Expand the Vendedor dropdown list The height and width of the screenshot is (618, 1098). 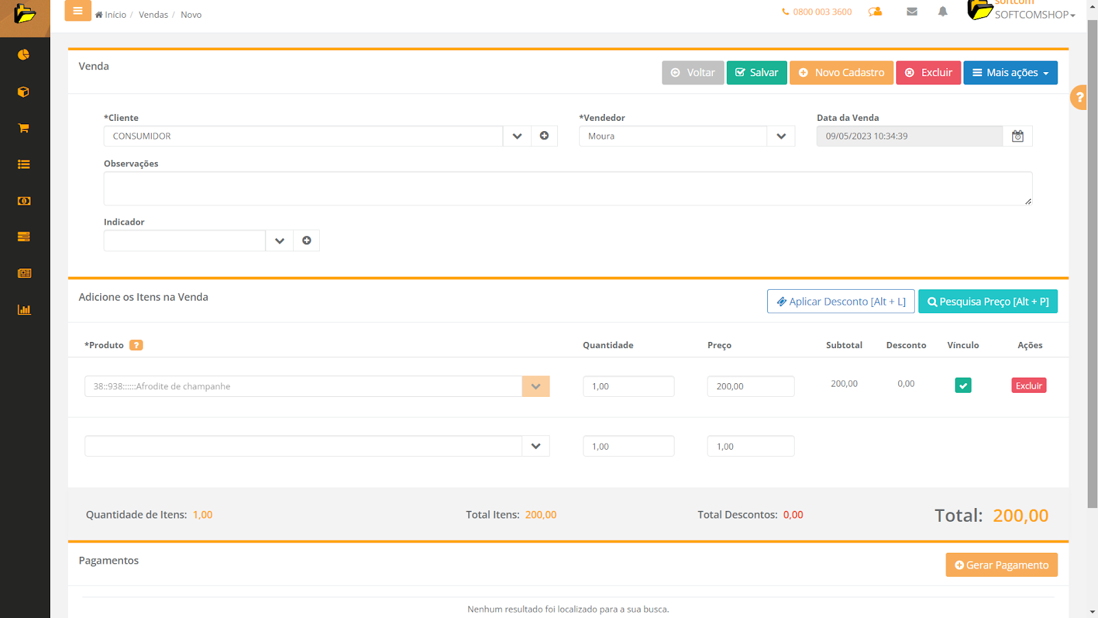[x=781, y=136]
